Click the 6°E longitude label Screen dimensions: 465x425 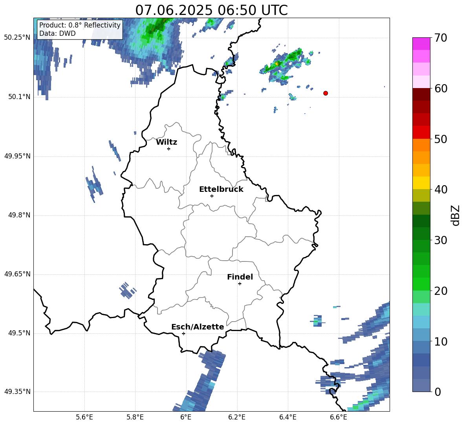coord(186,417)
